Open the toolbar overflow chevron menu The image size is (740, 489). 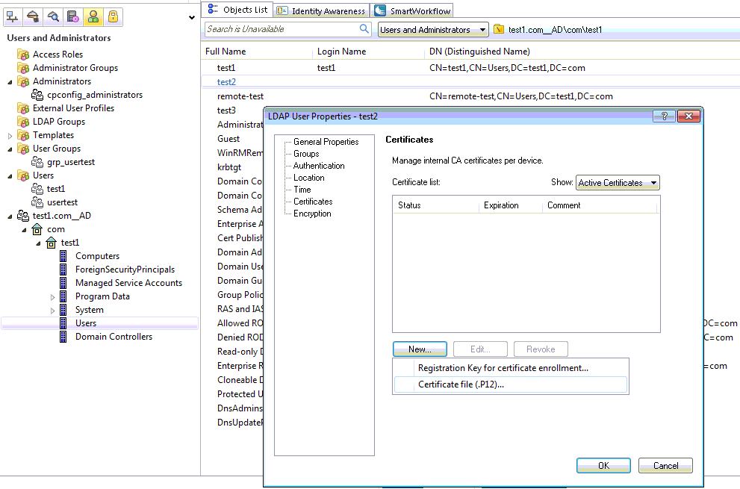point(192,17)
